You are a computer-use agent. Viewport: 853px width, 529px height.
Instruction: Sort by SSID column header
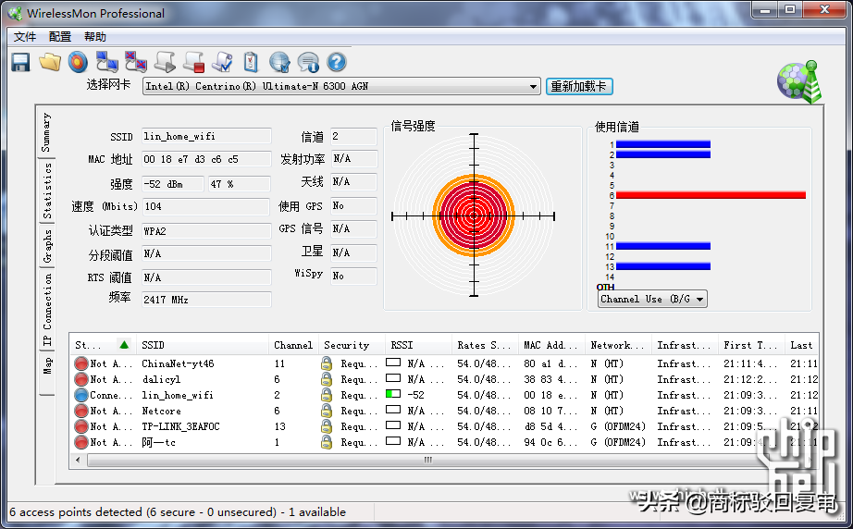point(202,345)
